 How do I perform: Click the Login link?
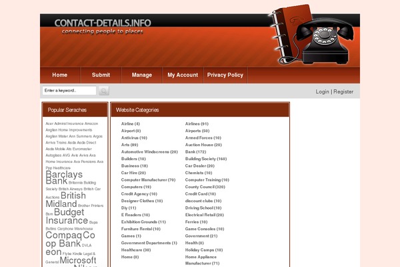pos(322,91)
